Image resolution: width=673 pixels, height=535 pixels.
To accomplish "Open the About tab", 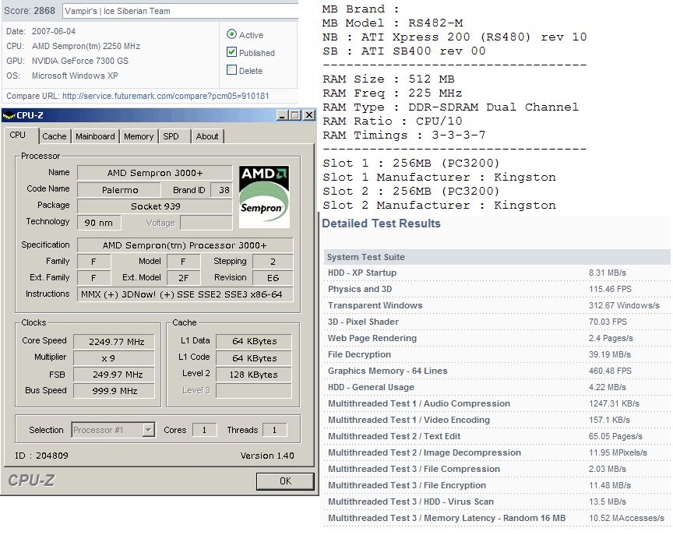I will [207, 136].
